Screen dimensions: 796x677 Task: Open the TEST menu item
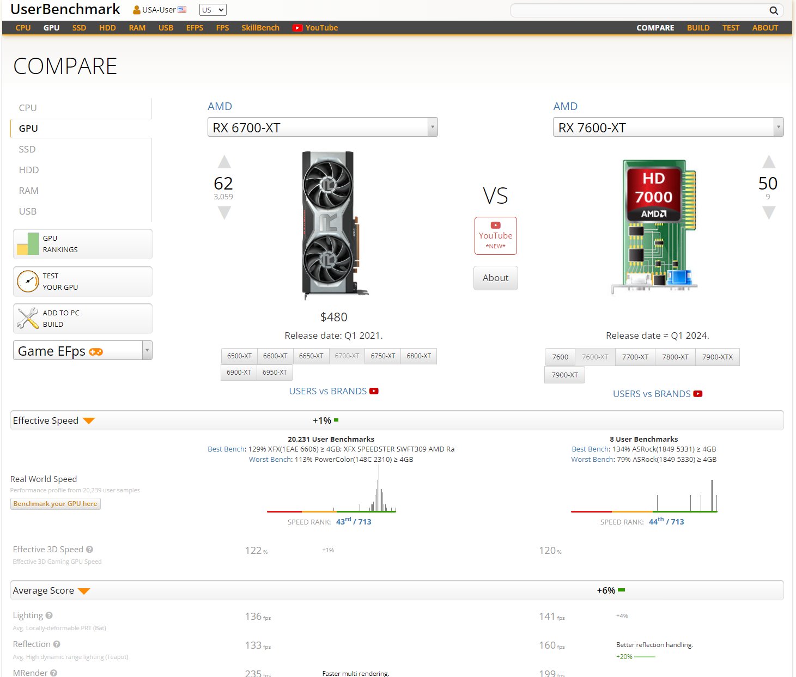(731, 28)
